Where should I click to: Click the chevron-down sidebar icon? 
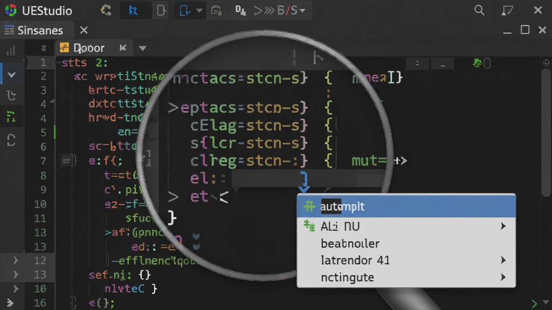[x=12, y=74]
